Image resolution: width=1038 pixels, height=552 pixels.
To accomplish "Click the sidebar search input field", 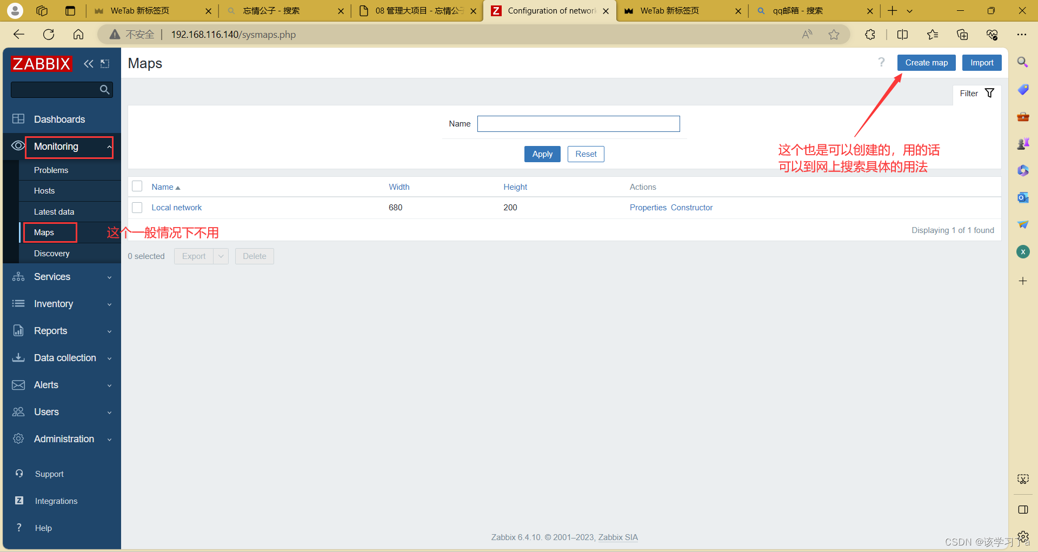I will (x=54, y=90).
